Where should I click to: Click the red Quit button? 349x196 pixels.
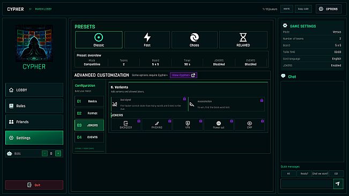[x=34, y=185]
